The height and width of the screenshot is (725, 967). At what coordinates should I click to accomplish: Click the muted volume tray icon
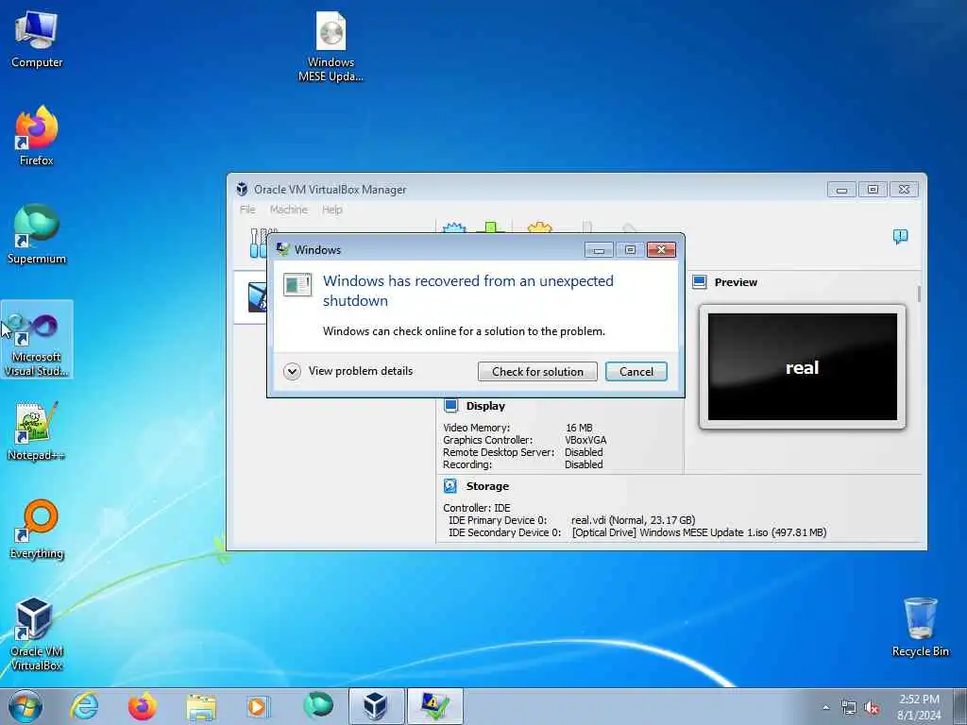pyautogui.click(x=872, y=708)
